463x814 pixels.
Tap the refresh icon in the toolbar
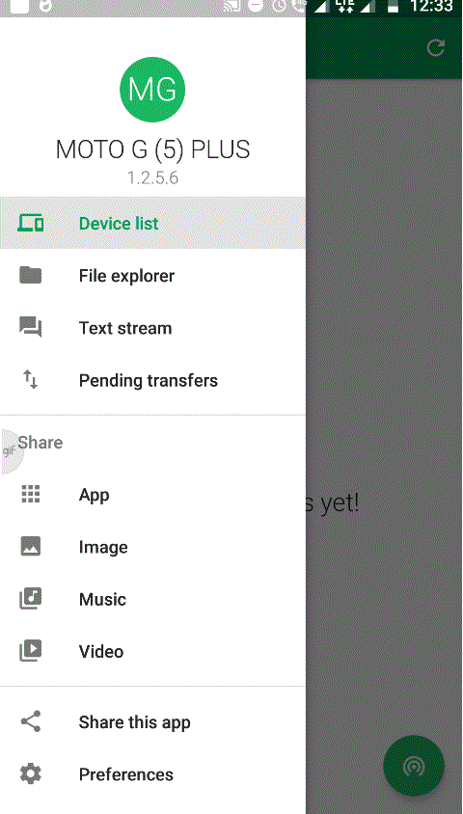pyautogui.click(x=435, y=47)
